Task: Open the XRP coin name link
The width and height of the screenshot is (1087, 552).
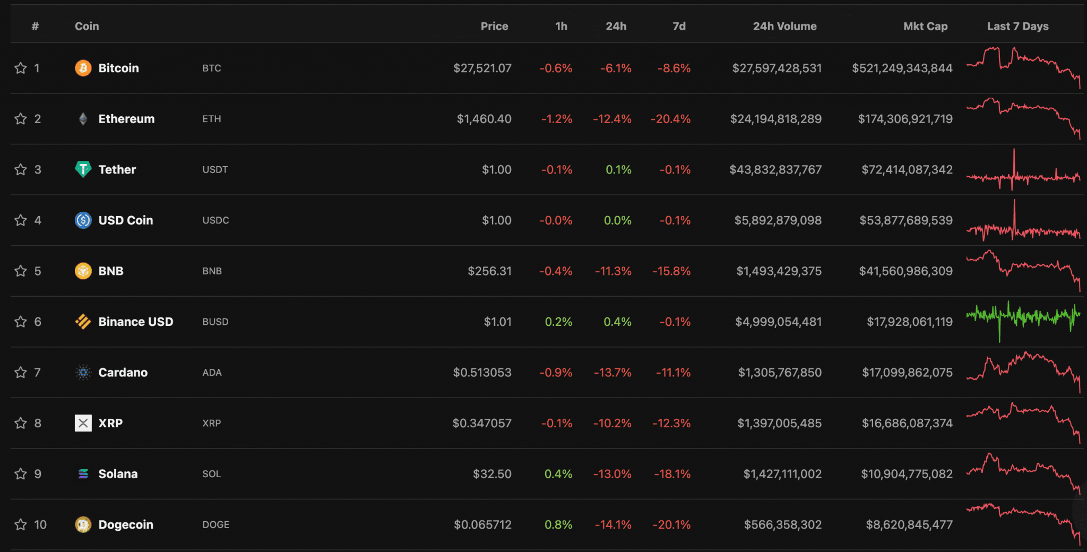Action: 110,423
